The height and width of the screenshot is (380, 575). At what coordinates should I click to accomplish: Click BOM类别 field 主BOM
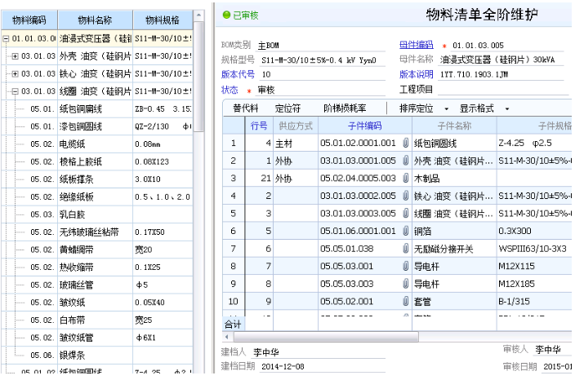[x=321, y=45]
